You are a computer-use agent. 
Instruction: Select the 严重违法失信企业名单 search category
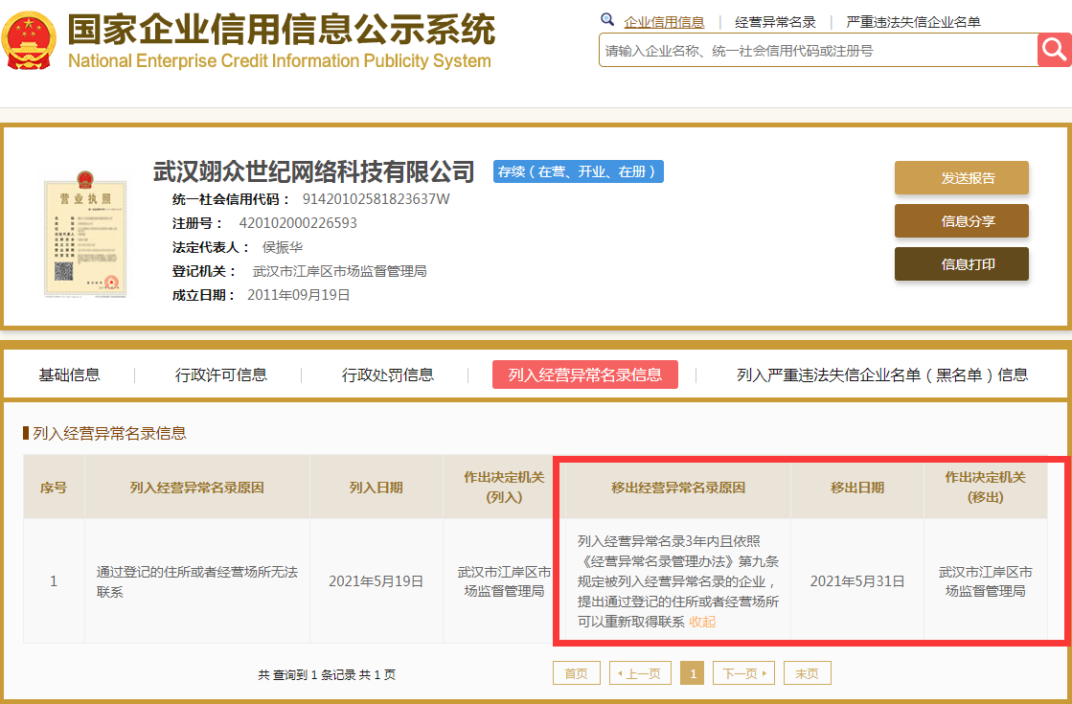pos(913,22)
